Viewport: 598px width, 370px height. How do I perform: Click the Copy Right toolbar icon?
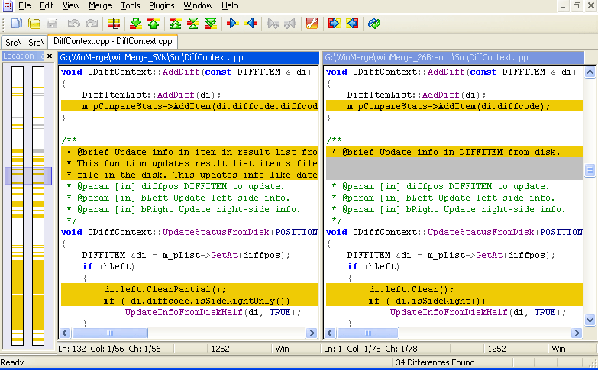pos(233,24)
